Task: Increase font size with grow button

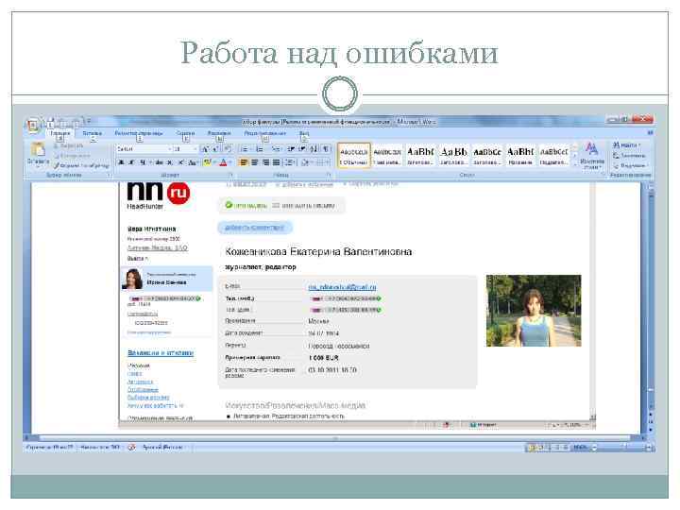Action: 206,149
